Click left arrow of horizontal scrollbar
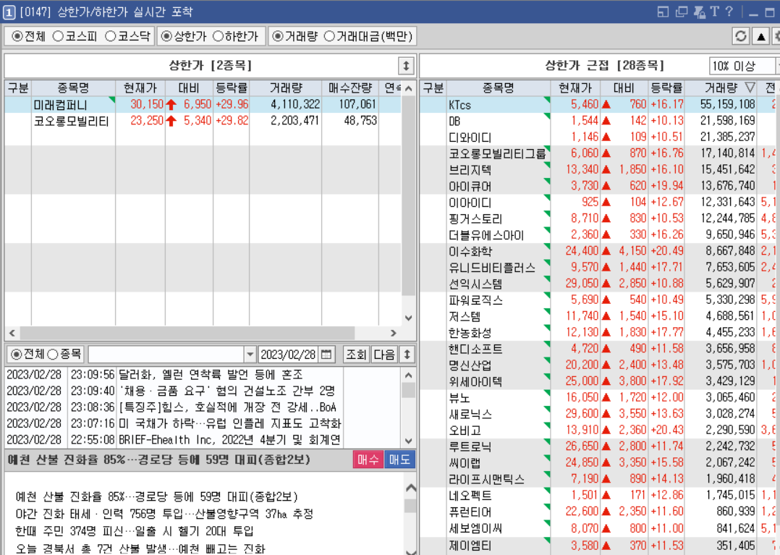The width and height of the screenshot is (780, 555). coord(12,333)
